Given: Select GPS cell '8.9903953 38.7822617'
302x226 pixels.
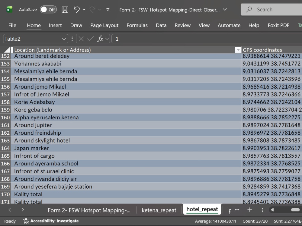Looking at the screenshot, I should pos(272,148).
